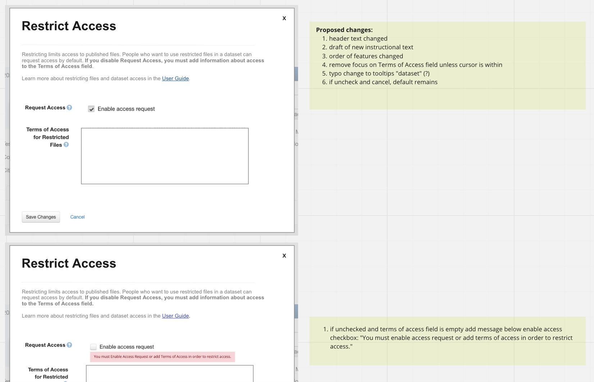Click the Save Changes button
This screenshot has height=382, width=594.
coord(41,217)
